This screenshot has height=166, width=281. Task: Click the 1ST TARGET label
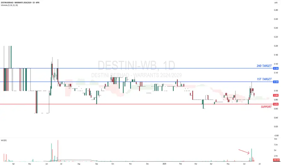264,79
